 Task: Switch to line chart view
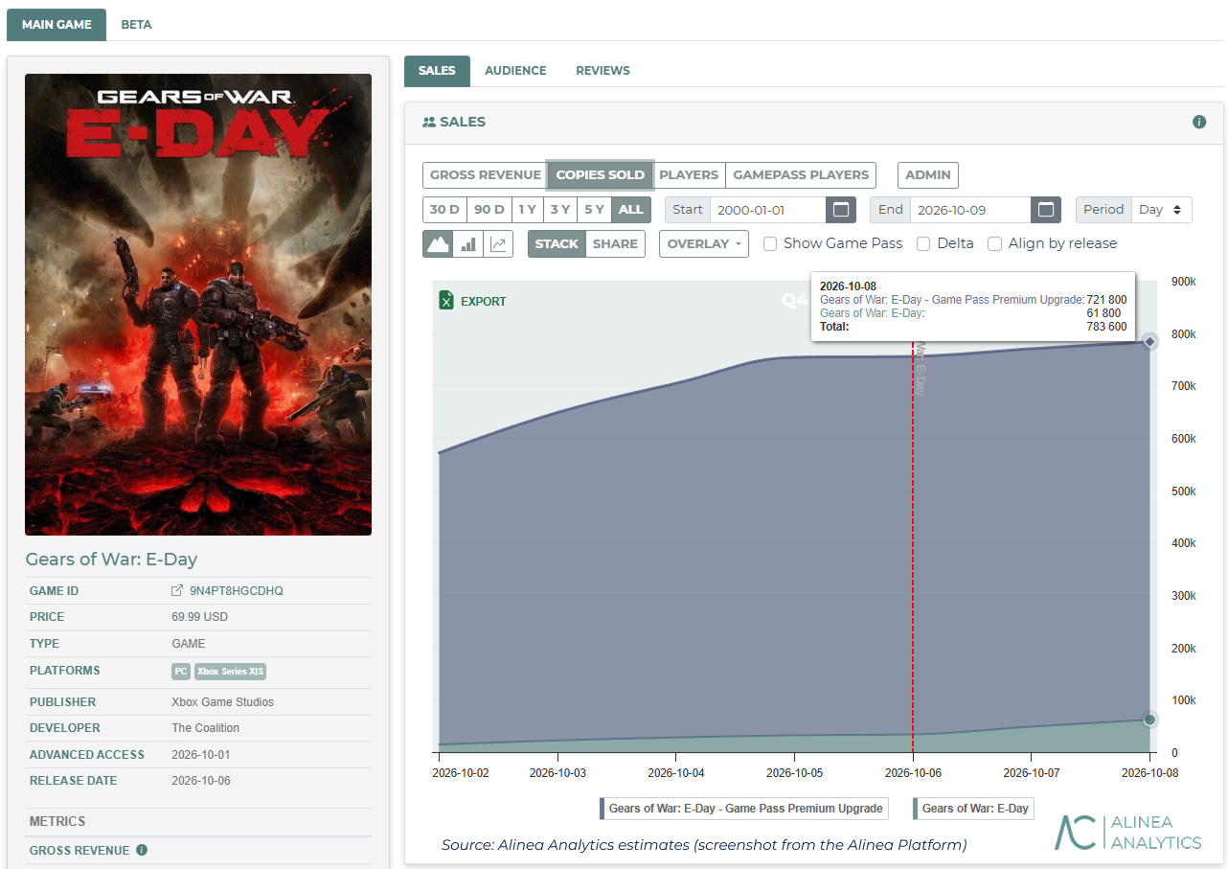point(498,244)
